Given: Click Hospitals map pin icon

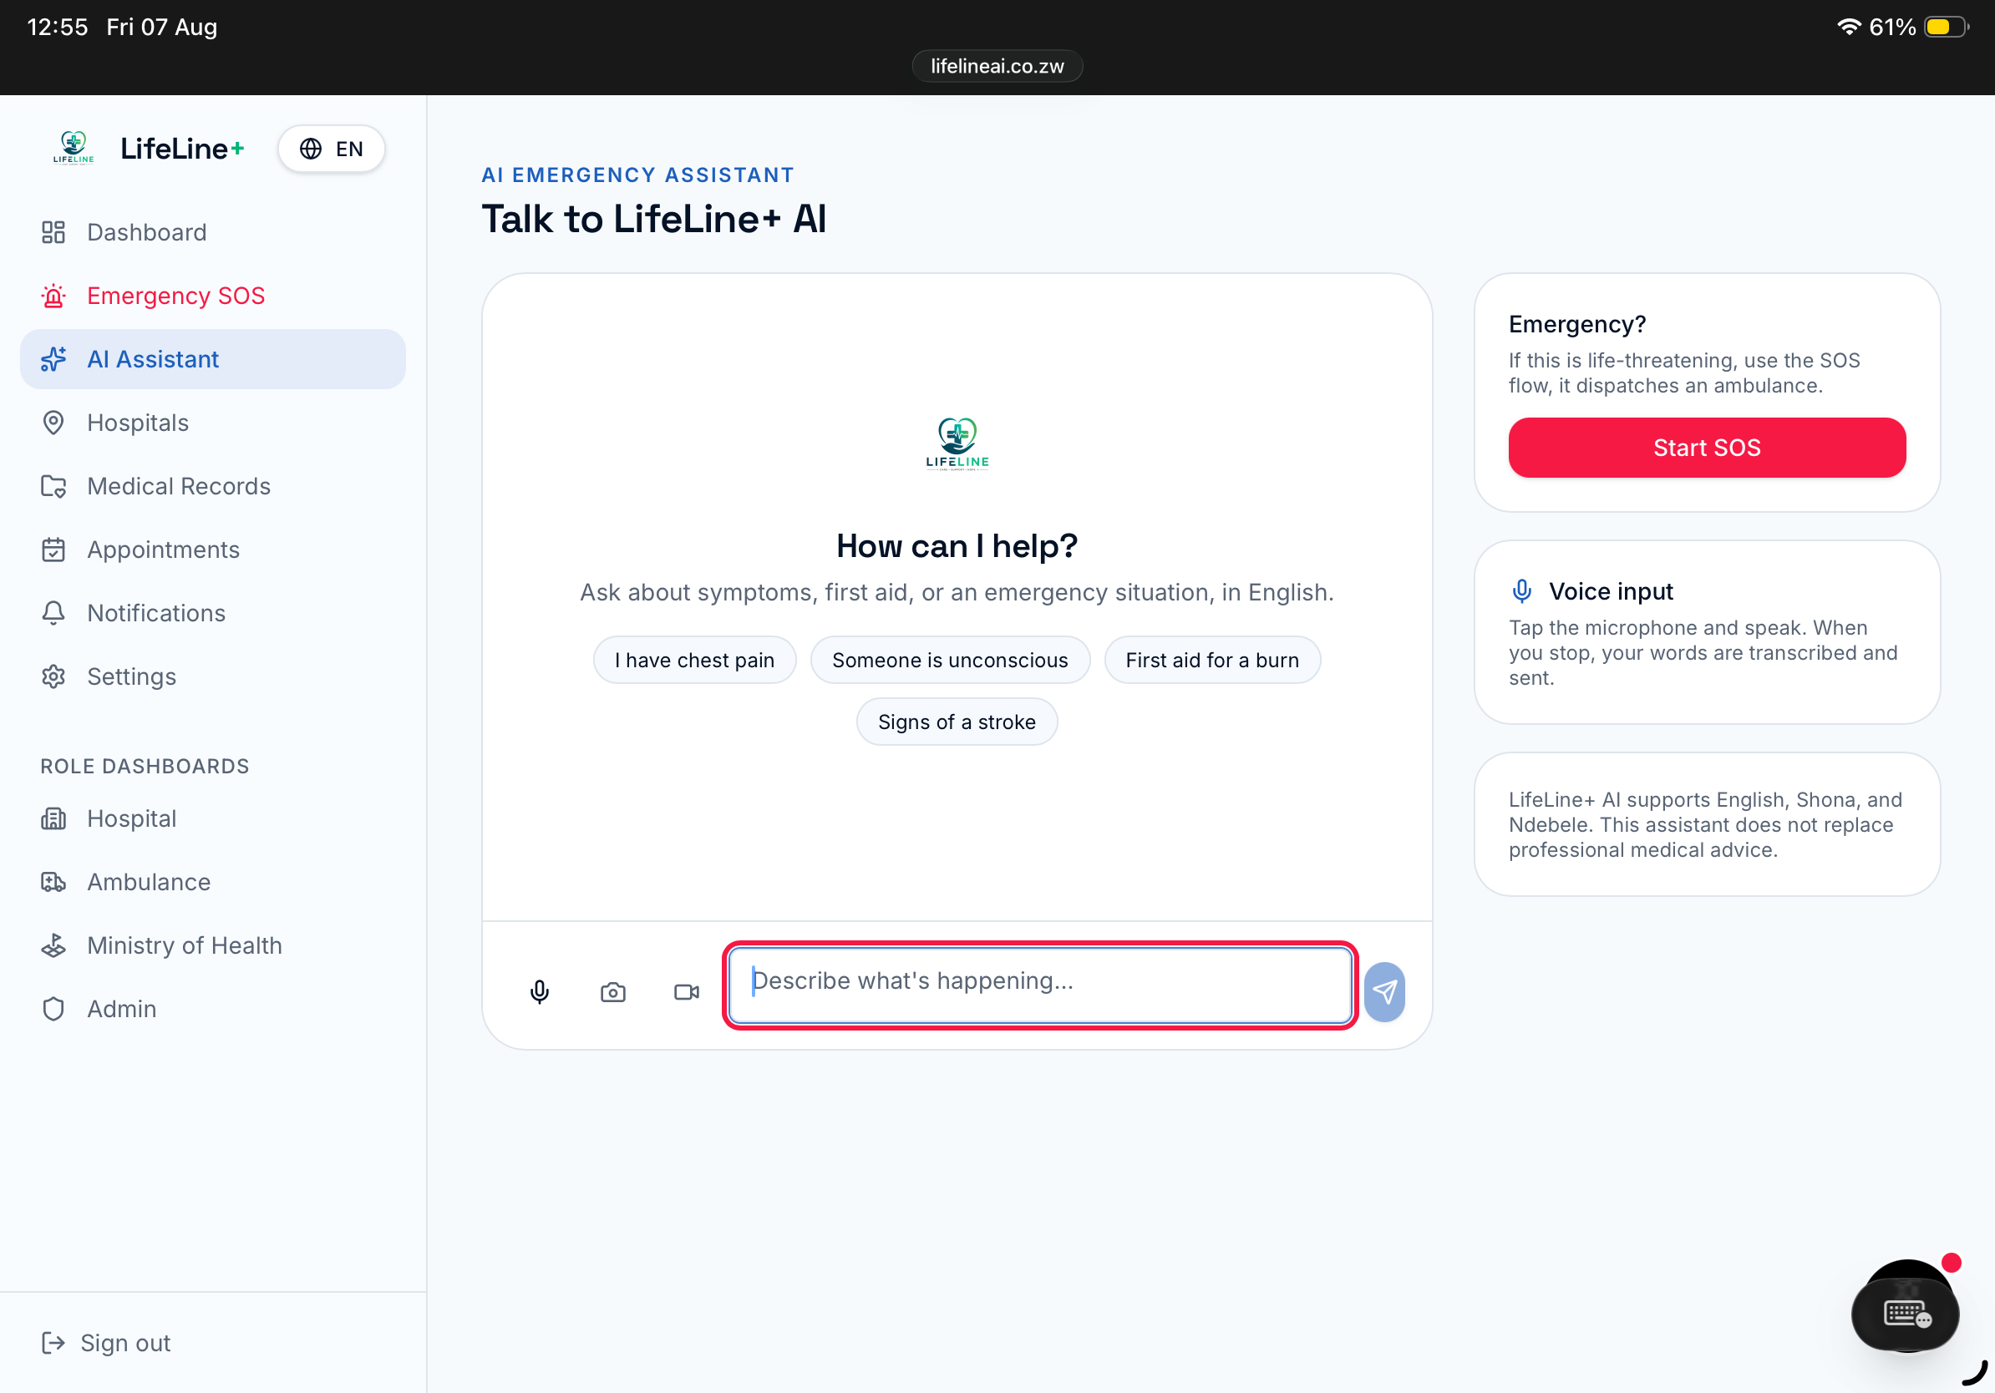Looking at the screenshot, I should point(53,422).
